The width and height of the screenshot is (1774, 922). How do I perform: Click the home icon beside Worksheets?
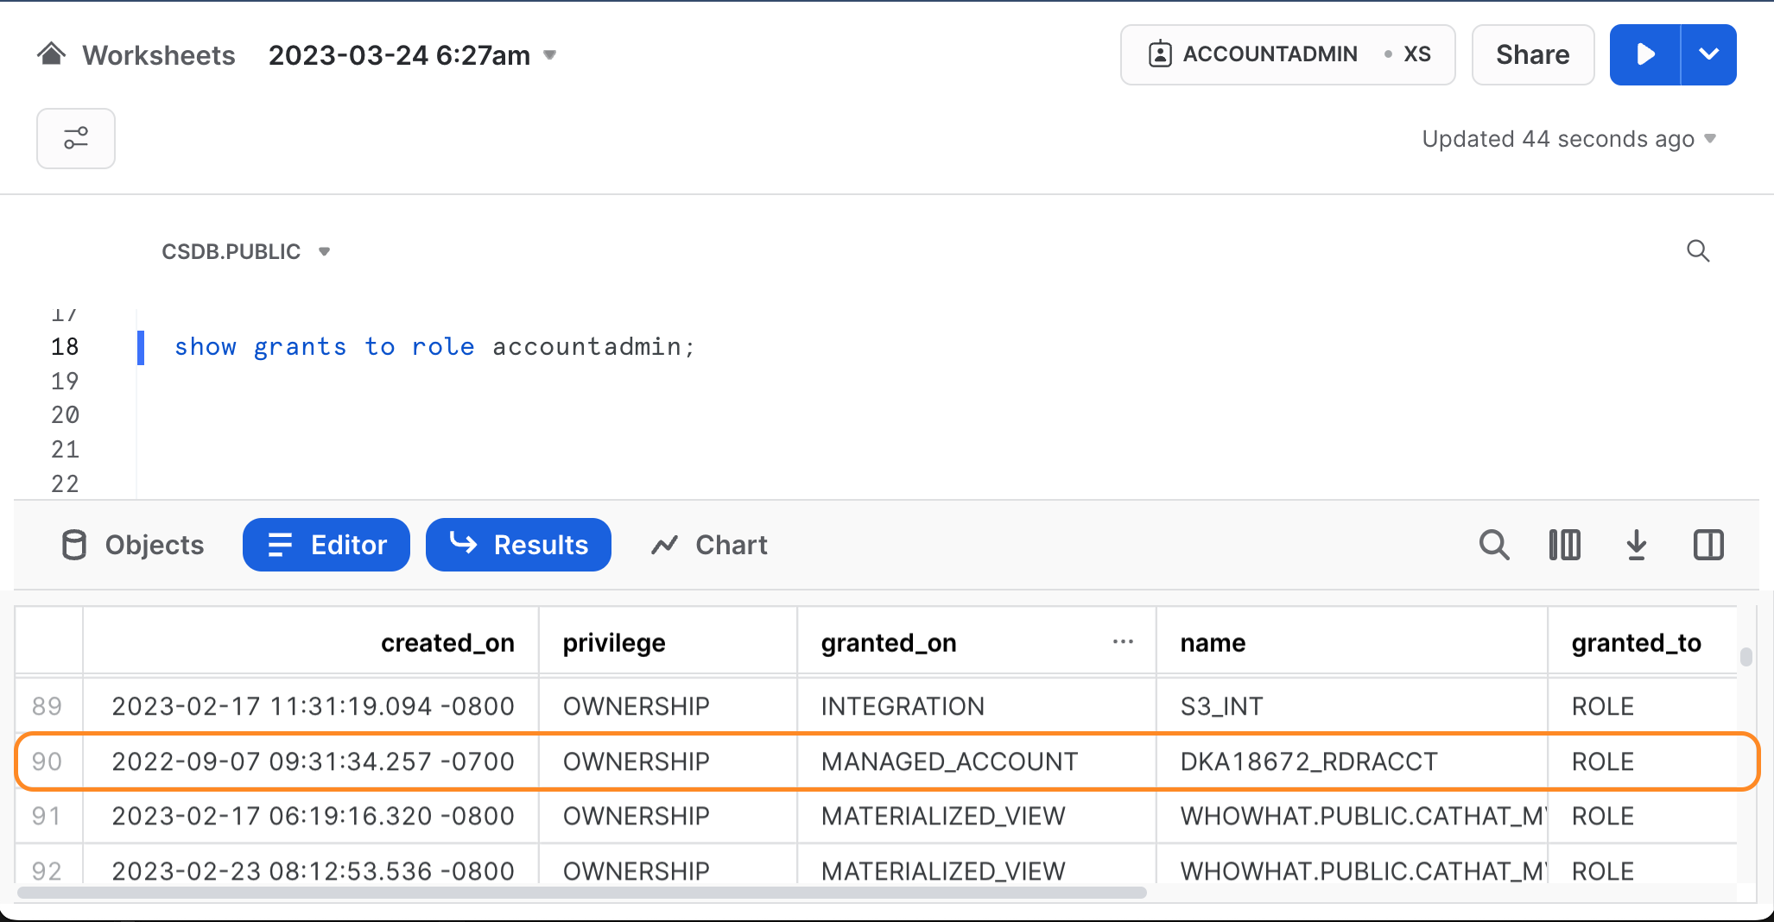pyautogui.click(x=51, y=54)
